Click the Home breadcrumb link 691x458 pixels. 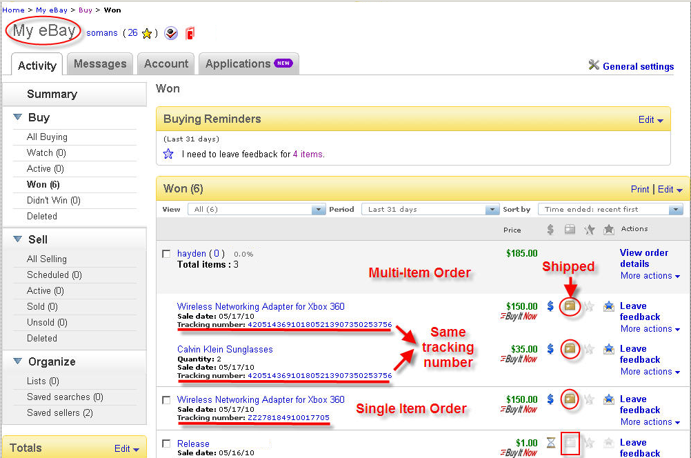[x=13, y=10]
